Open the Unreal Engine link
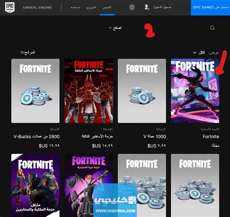This screenshot has height=217, width=230. (x=37, y=7)
